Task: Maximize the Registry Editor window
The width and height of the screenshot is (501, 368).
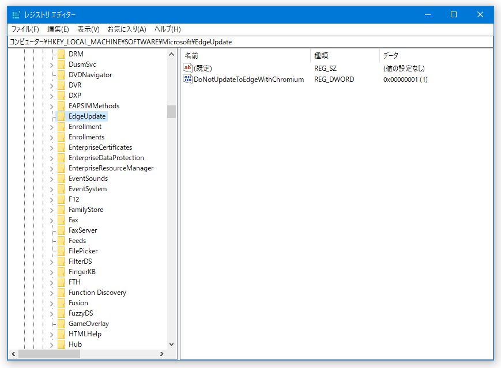Action: (x=453, y=14)
